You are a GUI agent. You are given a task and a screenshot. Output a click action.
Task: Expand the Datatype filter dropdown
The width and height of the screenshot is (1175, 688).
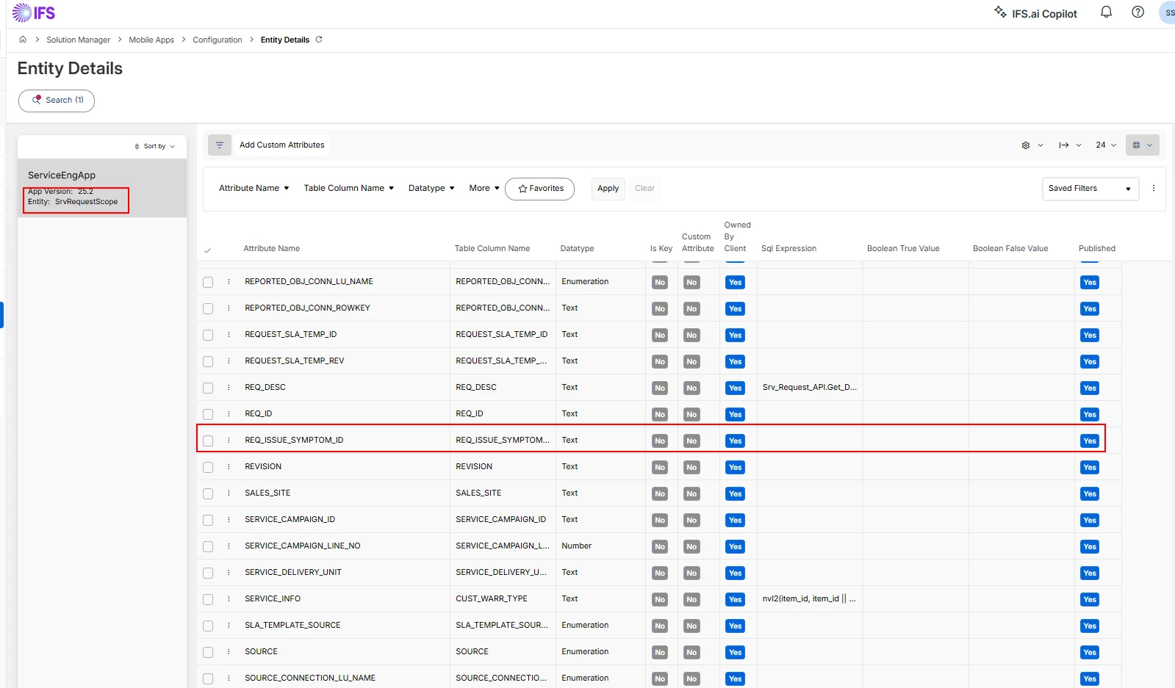coord(431,189)
